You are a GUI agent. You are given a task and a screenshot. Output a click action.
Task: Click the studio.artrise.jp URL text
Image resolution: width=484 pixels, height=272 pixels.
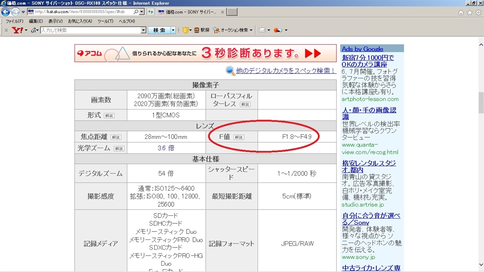[363, 204]
